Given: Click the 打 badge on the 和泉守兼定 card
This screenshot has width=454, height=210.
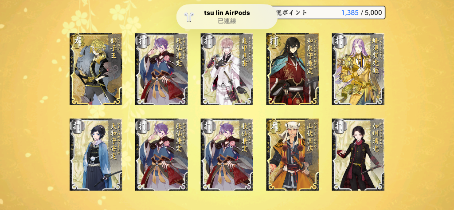Looking at the screenshot, I should coord(273,41).
